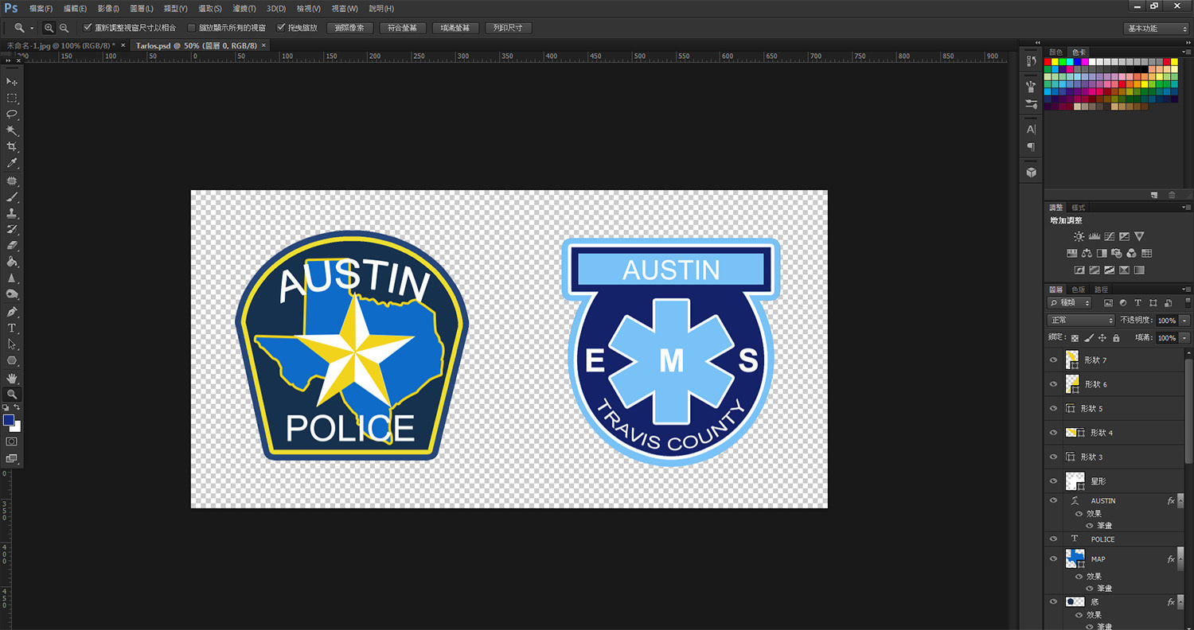
Task: Switch to the 樣式 tab
Action: [1078, 208]
